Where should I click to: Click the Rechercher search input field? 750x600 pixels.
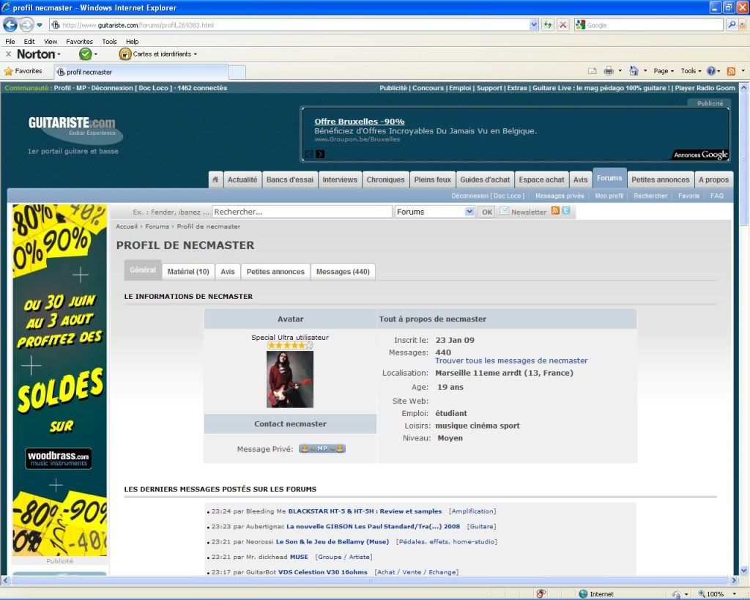click(302, 212)
